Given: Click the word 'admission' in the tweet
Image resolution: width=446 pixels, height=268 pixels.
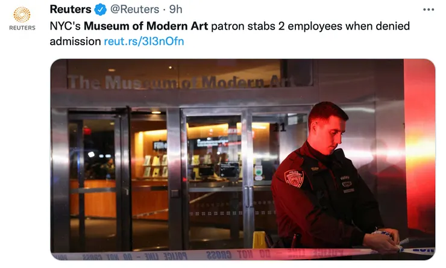Looking at the screenshot, I should tap(75, 41).
